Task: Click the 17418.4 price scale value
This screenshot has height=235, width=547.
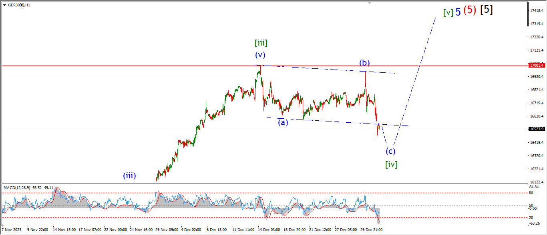Action: (537, 10)
